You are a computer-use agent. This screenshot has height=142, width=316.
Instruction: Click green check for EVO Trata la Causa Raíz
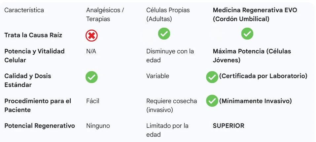(x=247, y=34)
